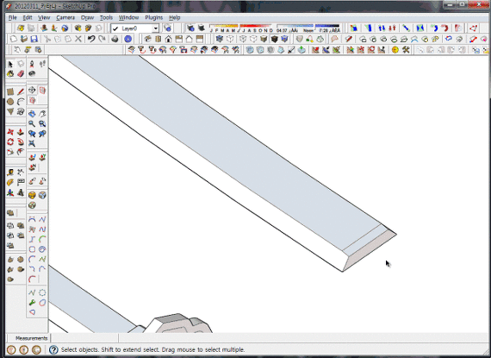491x358 pixels.
Task: Open the Plugins menu
Action: coord(153,18)
